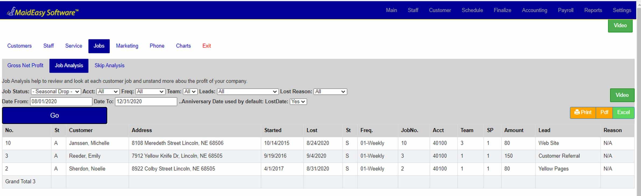The height and width of the screenshot is (196, 641).
Task: Open the Reports menu
Action: pos(593,10)
